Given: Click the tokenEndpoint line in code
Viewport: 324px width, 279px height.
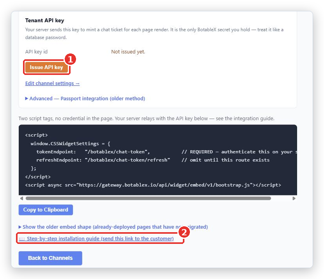Looking at the screenshot, I should (x=166, y=152).
